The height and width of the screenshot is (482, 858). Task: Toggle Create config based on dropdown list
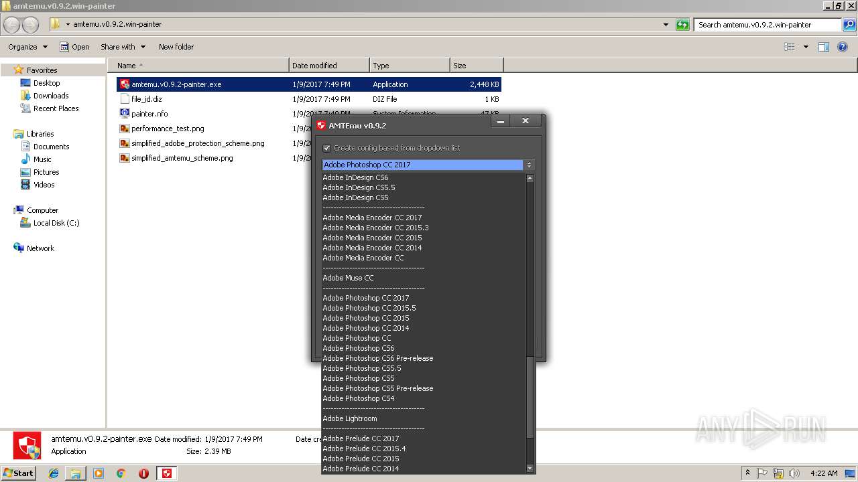coord(327,148)
